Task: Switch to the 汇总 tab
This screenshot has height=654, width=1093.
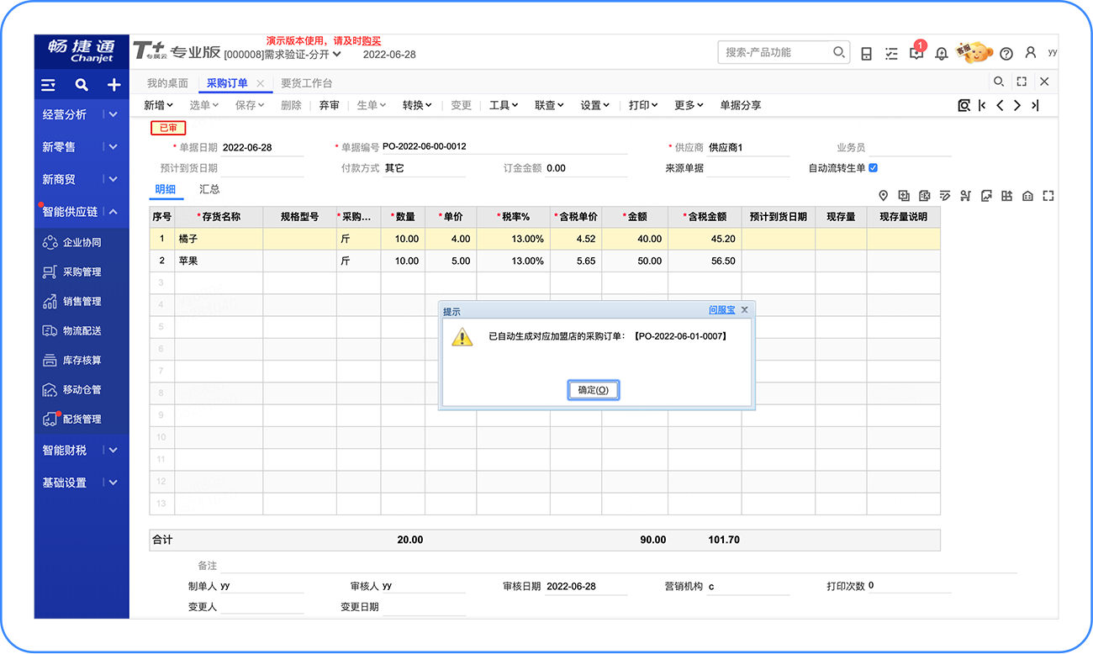Action: 209,190
